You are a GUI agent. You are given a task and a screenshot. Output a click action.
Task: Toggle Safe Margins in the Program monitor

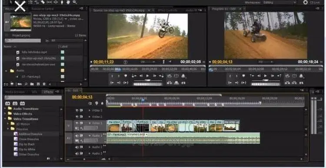click(294, 76)
